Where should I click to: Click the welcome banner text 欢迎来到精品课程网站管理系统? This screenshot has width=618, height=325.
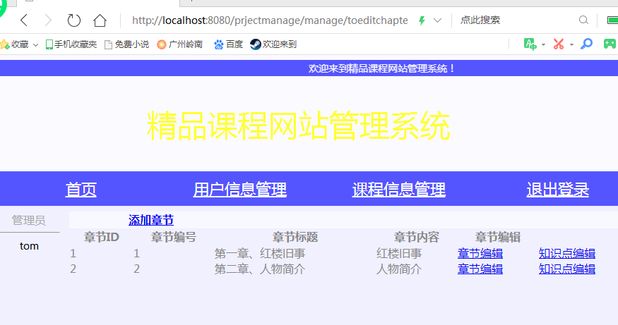click(382, 68)
